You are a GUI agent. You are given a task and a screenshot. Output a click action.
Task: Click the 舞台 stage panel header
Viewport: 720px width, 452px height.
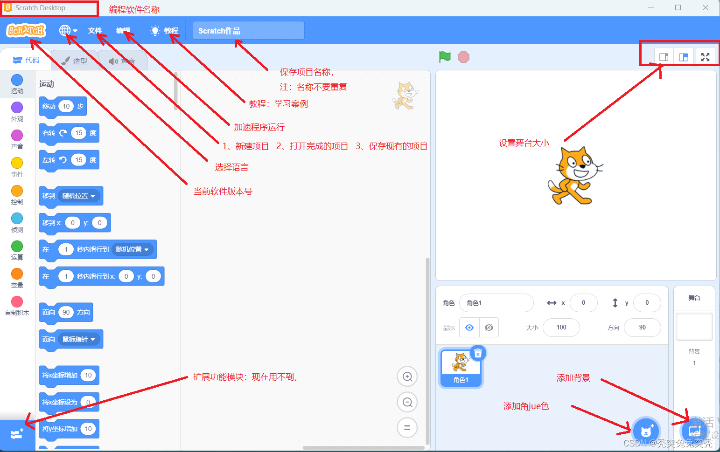coord(694,298)
